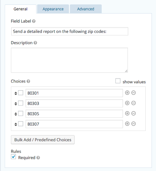
Task: Remove the 80301 choice
Action: point(133,93)
